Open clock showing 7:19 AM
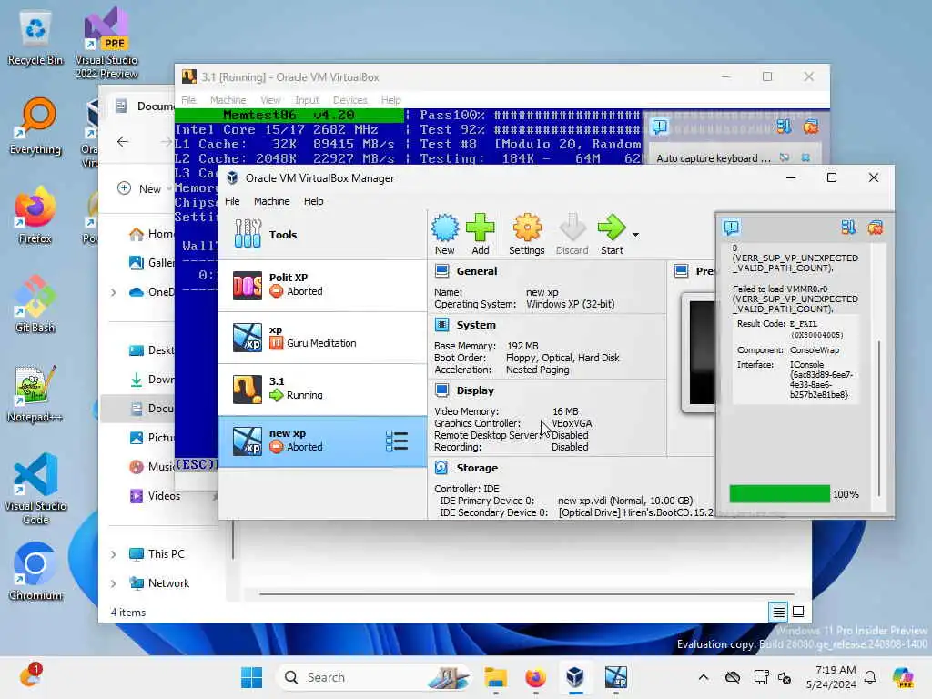The height and width of the screenshot is (699, 932). point(831,677)
